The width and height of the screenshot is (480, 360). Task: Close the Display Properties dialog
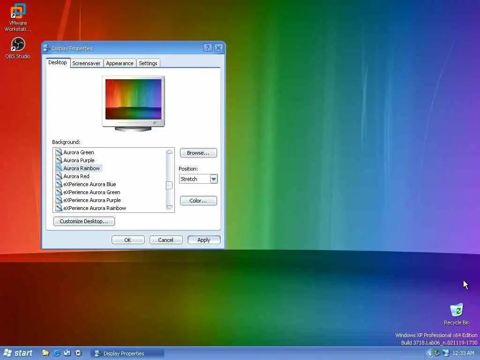click(x=218, y=48)
